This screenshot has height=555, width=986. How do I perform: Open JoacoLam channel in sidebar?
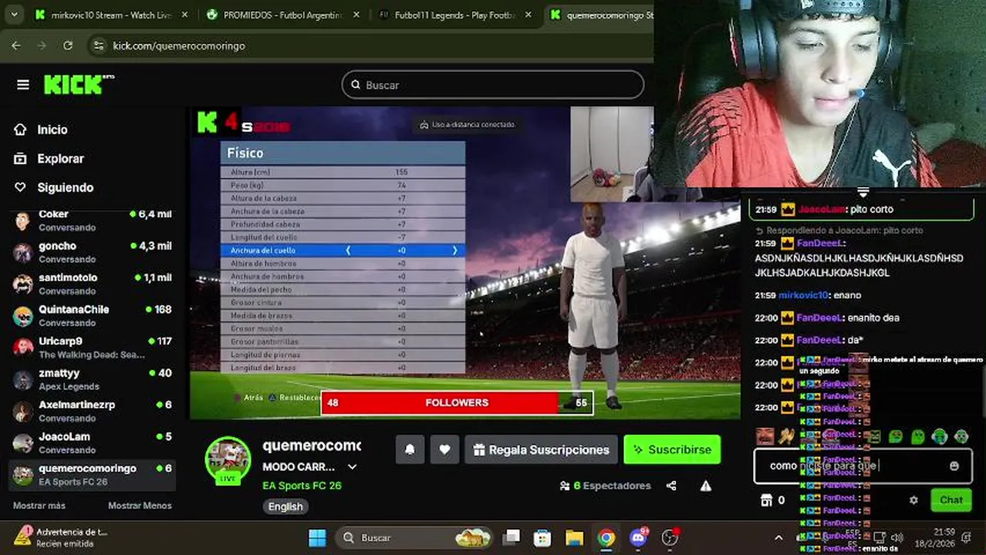tap(93, 442)
